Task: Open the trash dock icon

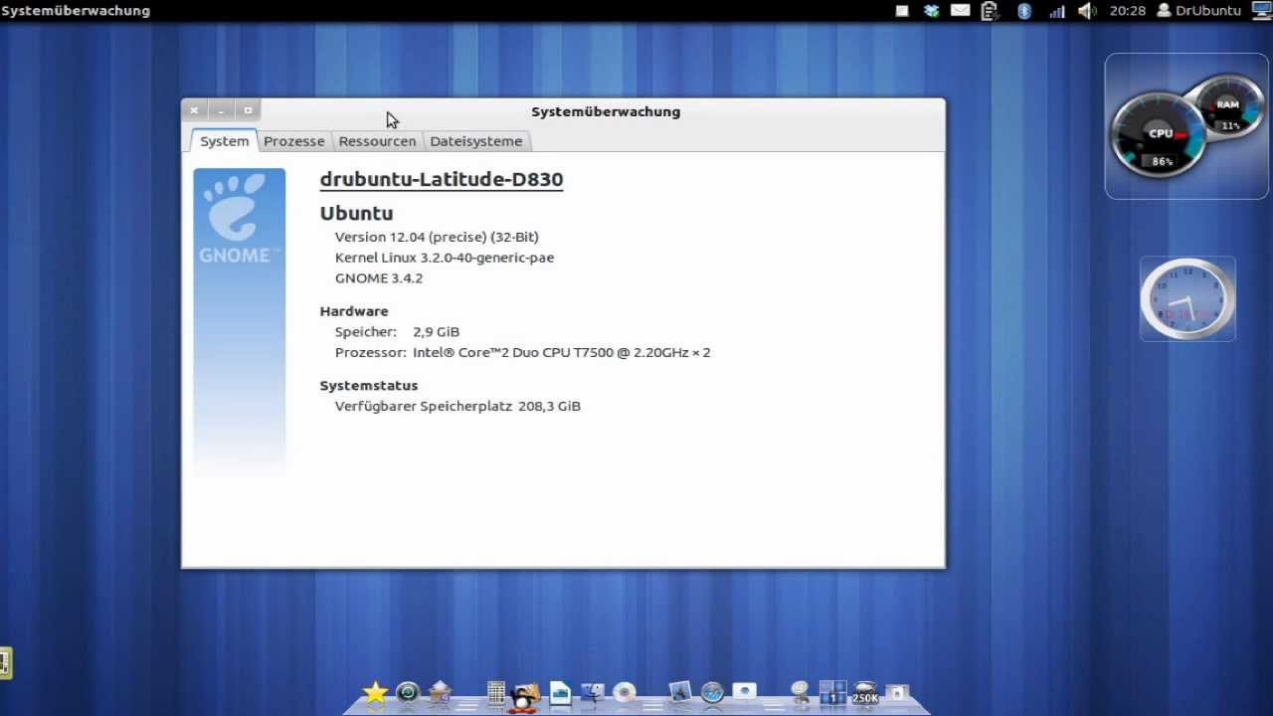Action: (x=896, y=693)
